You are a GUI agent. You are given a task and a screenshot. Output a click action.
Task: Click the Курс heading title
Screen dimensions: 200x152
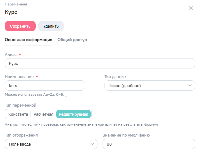coord(11,12)
